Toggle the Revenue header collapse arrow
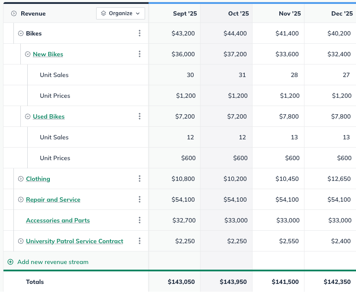This screenshot has height=293, width=356. coord(14,13)
